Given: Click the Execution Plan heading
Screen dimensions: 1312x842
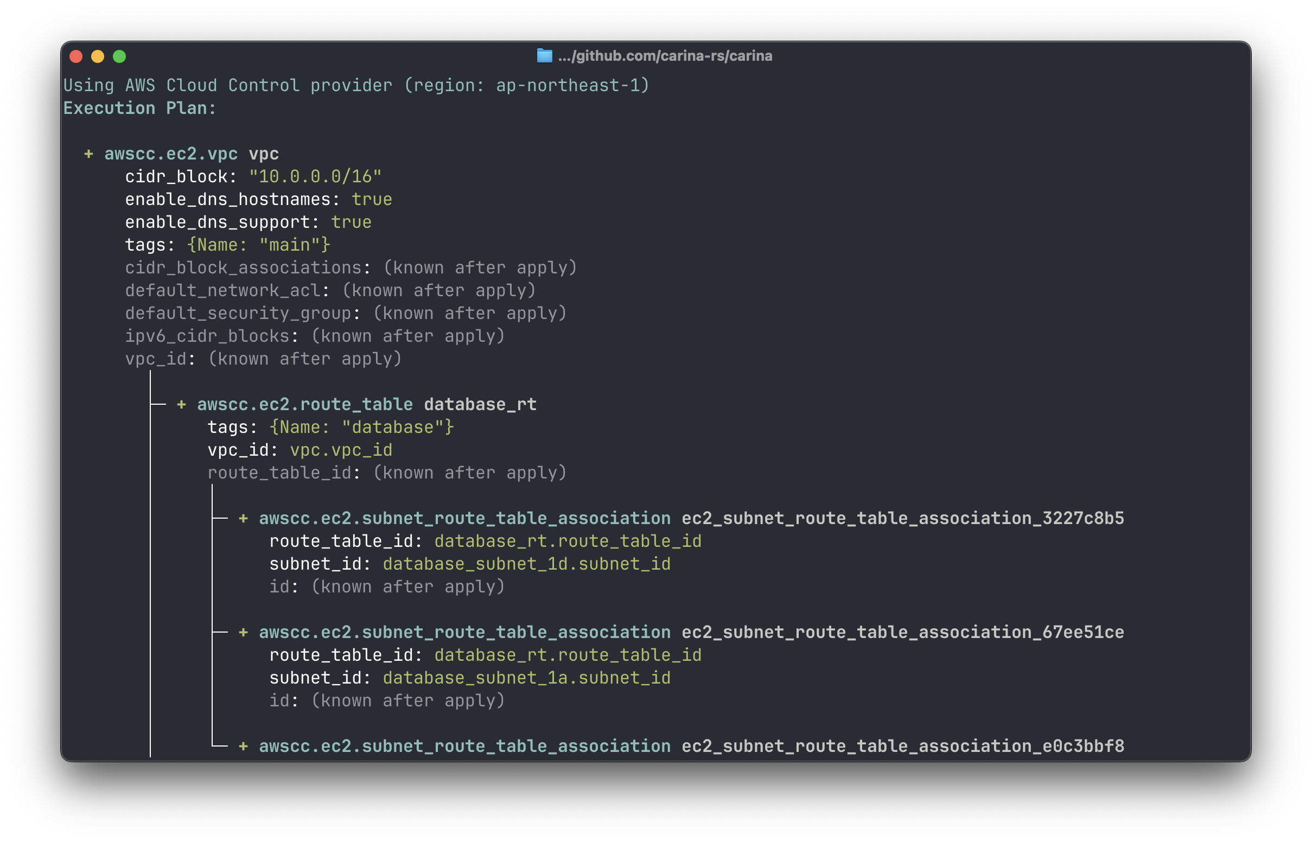Looking at the screenshot, I should (x=139, y=109).
